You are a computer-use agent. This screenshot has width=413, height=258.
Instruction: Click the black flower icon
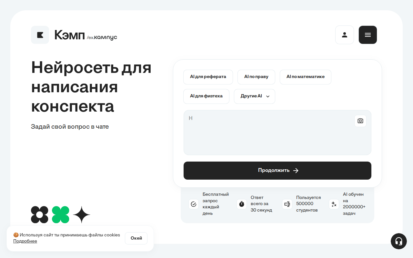pyautogui.click(x=40, y=214)
